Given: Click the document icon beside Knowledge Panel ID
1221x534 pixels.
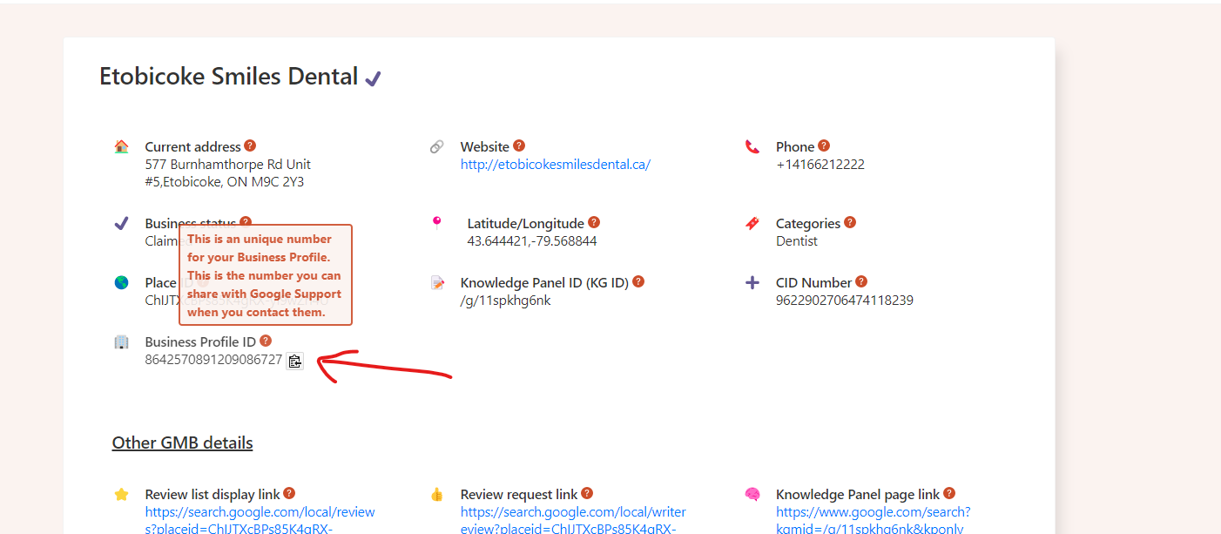Looking at the screenshot, I should (x=437, y=281).
